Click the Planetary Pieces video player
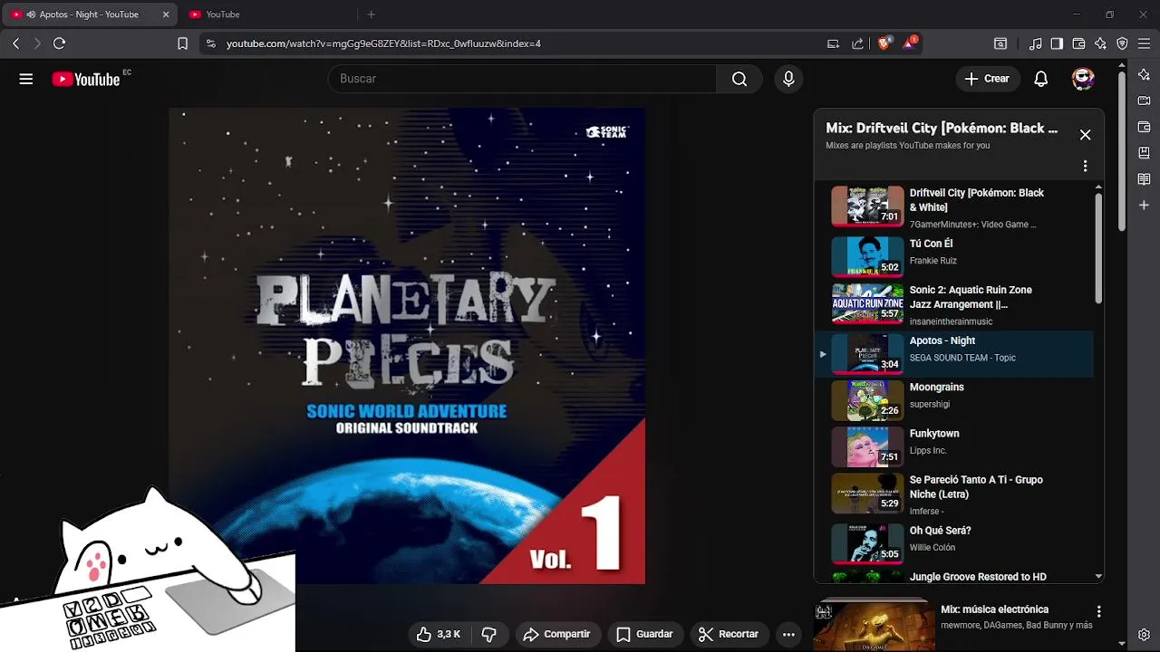Image resolution: width=1160 pixels, height=652 pixels. coord(407,346)
